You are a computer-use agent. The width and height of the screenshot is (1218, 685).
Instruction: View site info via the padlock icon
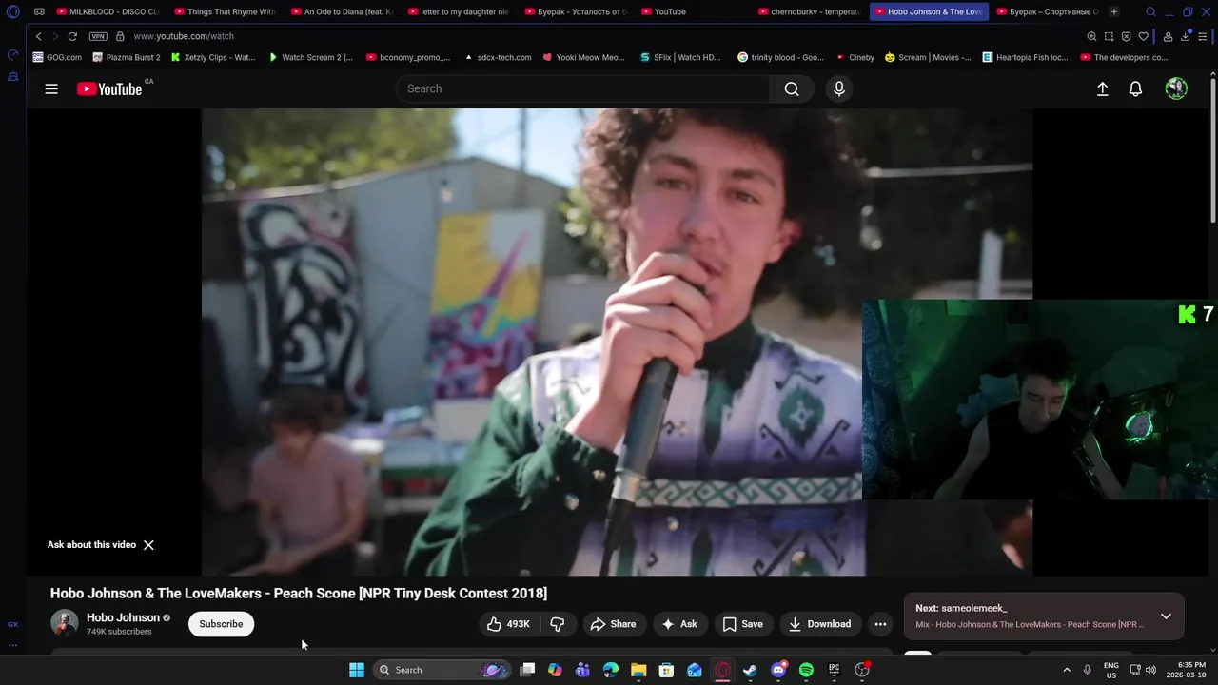120,36
